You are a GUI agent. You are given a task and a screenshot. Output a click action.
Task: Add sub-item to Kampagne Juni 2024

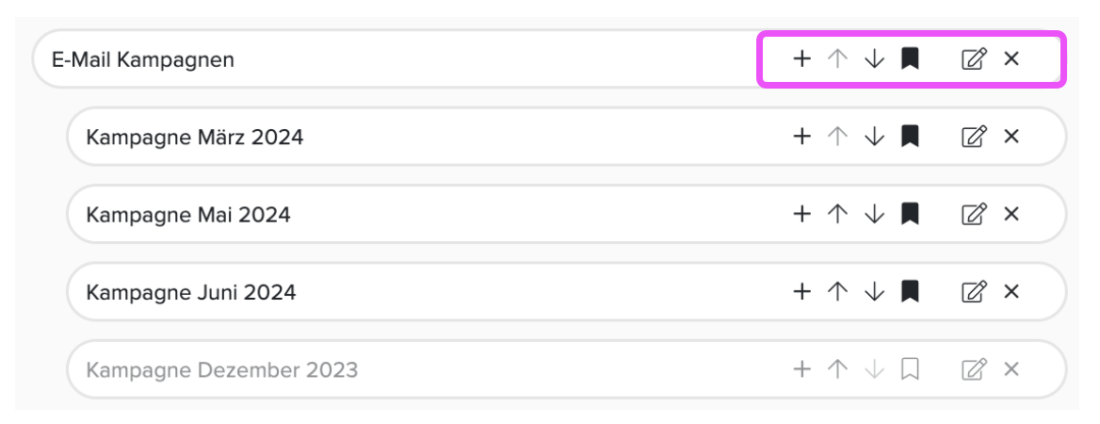point(801,291)
